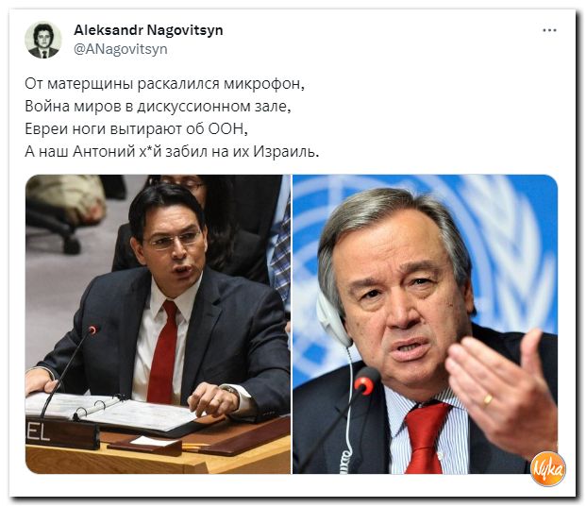
Task: Click the orange Nyka watermark logo
Action: tap(548, 468)
